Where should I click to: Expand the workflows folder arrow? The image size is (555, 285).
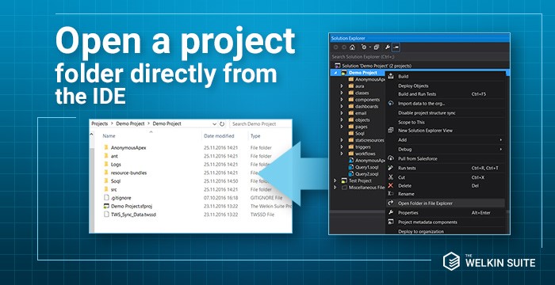342,154
